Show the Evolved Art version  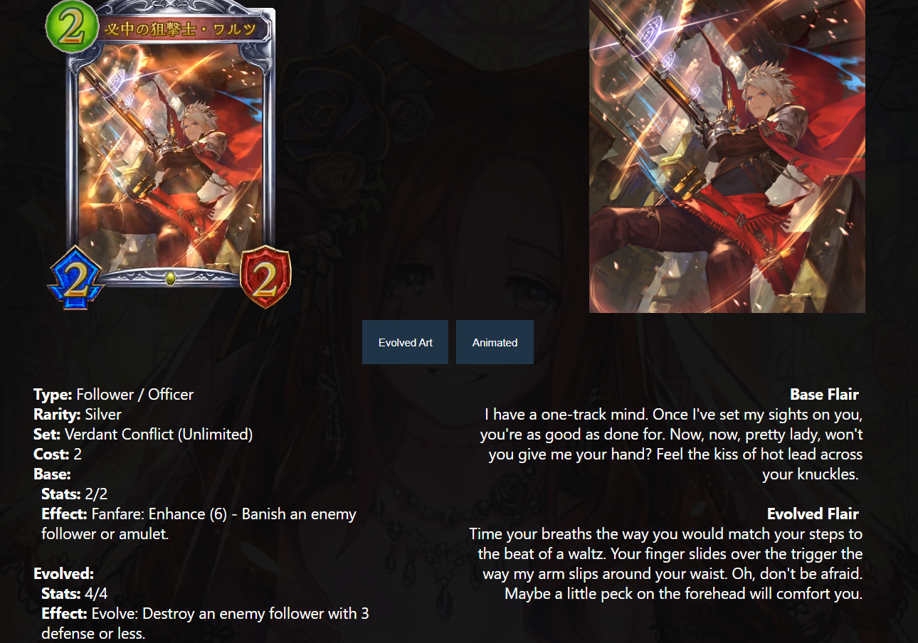(x=405, y=342)
